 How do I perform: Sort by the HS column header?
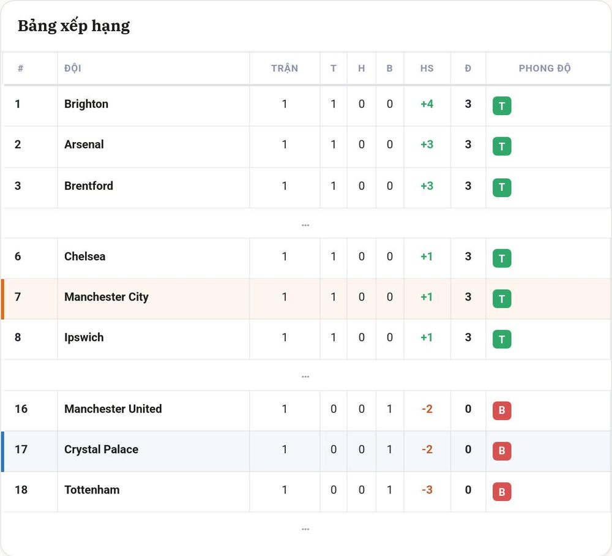click(x=427, y=69)
